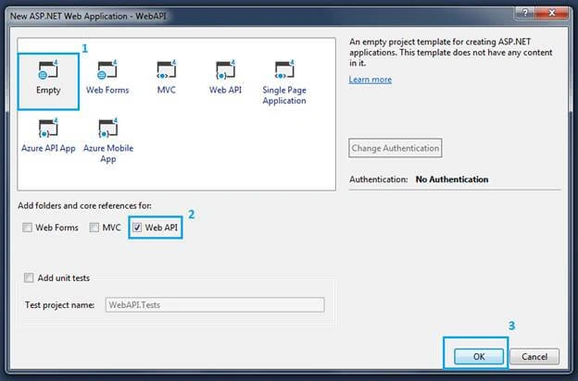Click the 'Test project name:' label

pyautogui.click(x=59, y=305)
